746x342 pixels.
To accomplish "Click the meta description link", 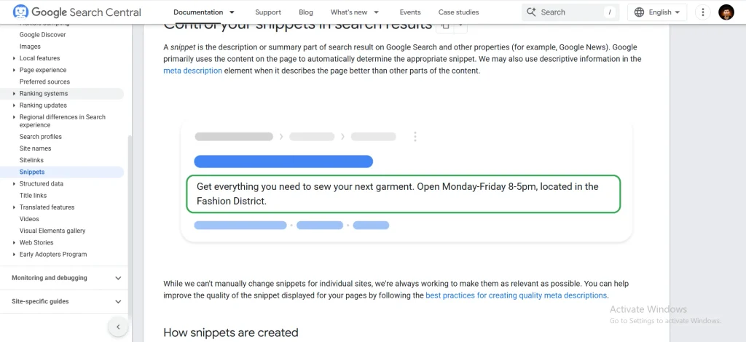I will click(x=192, y=71).
